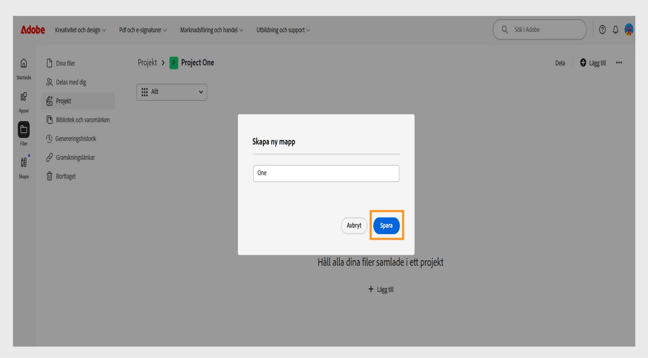Screen dimensions: 648x358
Task: Expand the Kreativitet och design menu
Action: pos(80,30)
